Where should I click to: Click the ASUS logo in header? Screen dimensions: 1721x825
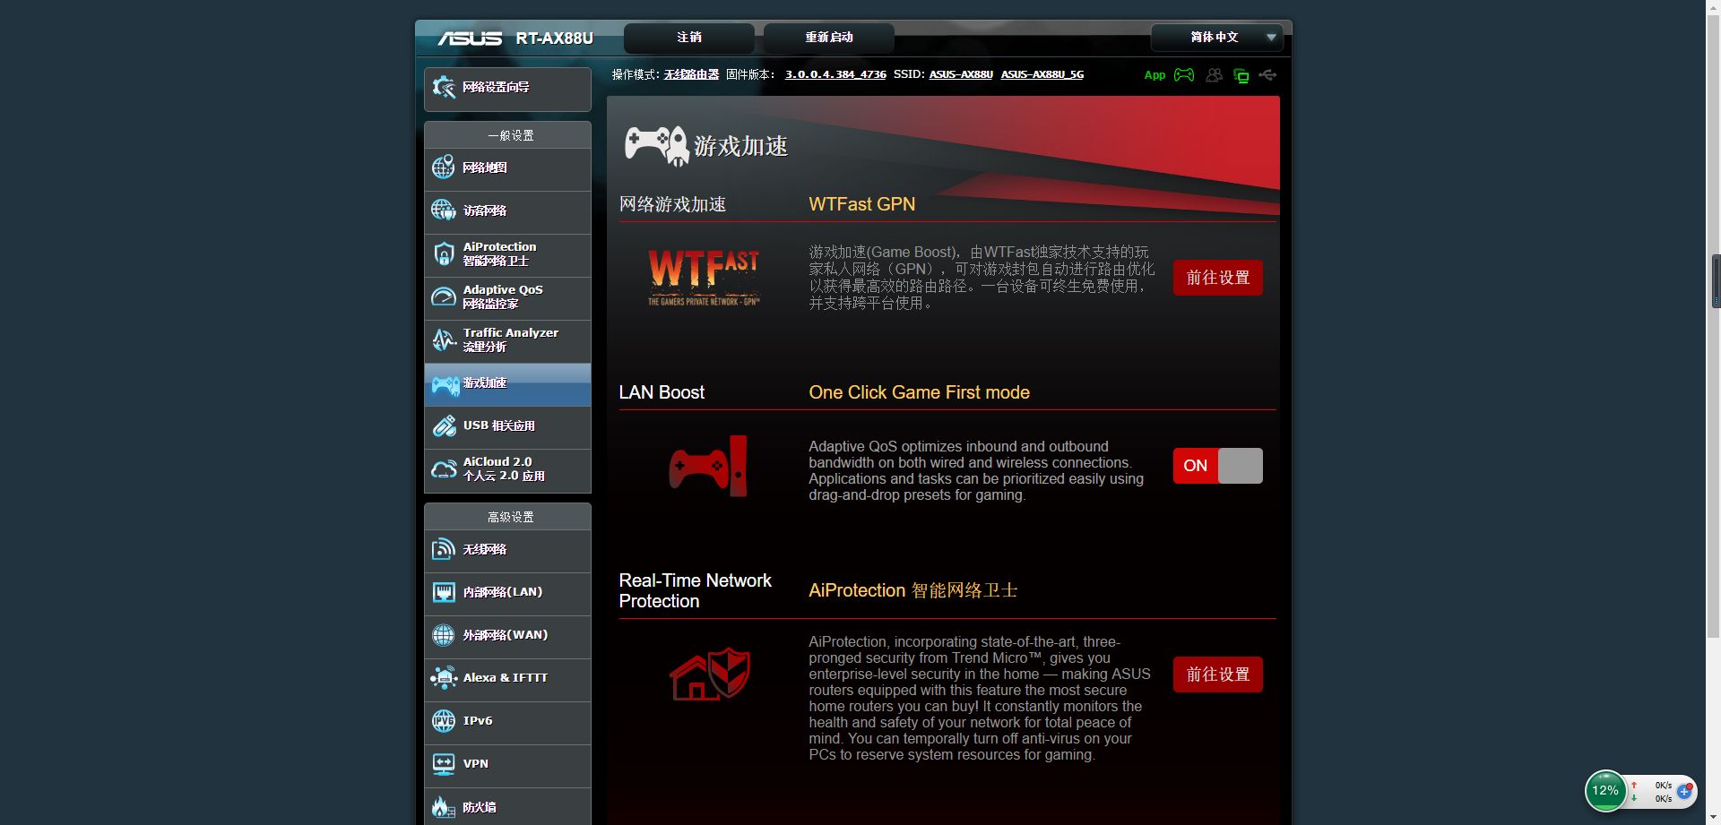click(469, 39)
